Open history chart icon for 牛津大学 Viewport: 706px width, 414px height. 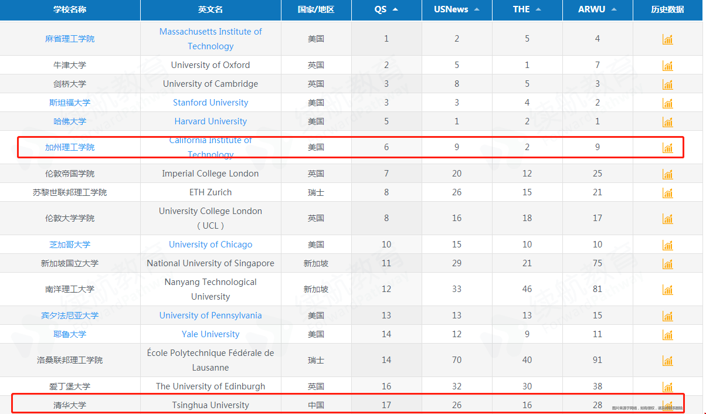click(x=667, y=66)
